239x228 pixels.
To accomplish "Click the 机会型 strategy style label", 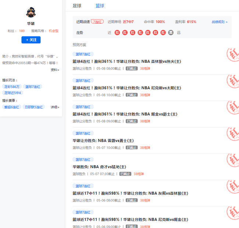I will coord(54,31).
